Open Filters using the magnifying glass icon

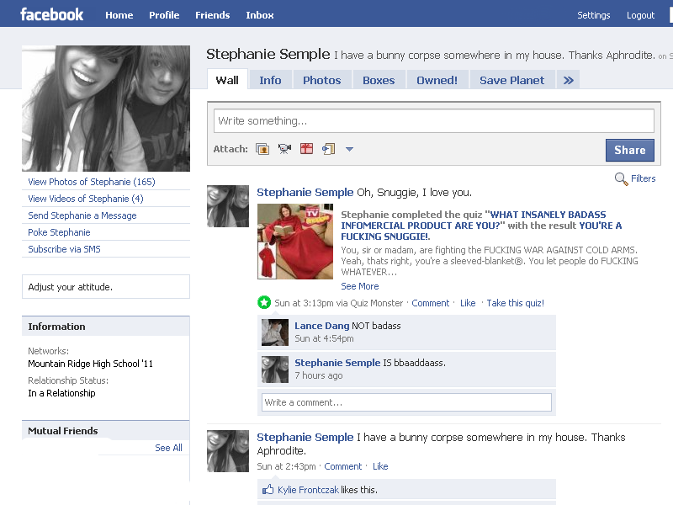click(622, 178)
